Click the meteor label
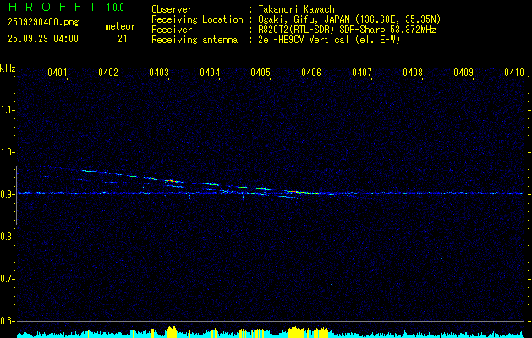The width and height of the screenshot is (532, 338). click(x=120, y=26)
